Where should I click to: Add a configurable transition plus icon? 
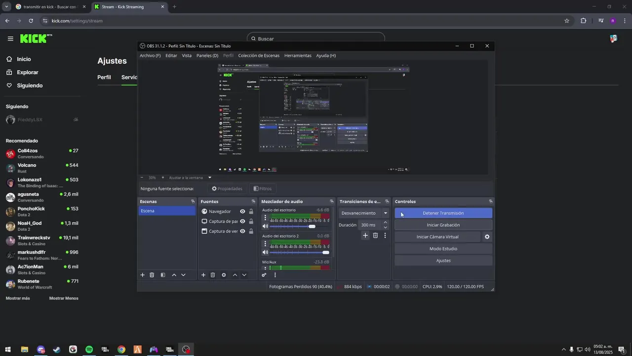click(x=365, y=235)
